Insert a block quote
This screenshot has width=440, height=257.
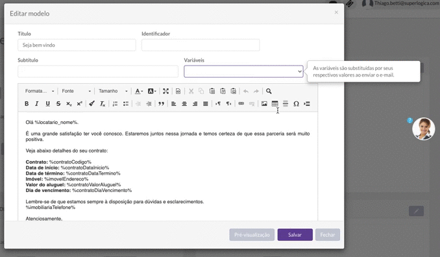(161, 104)
